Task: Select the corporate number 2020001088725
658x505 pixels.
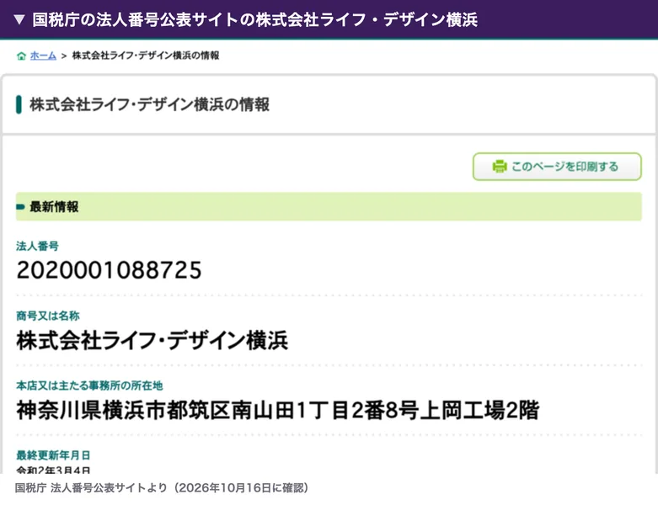Action: (x=110, y=270)
